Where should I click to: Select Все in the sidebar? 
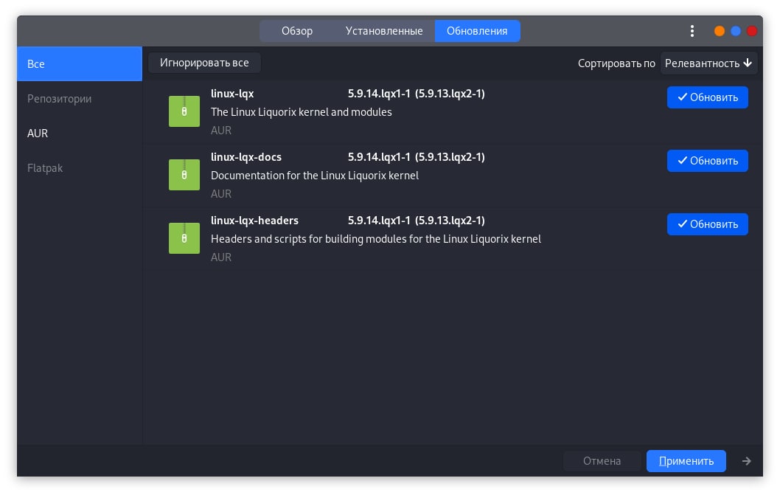click(x=36, y=64)
